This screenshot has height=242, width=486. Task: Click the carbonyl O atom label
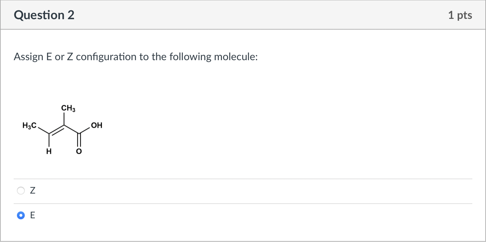pos(79,151)
